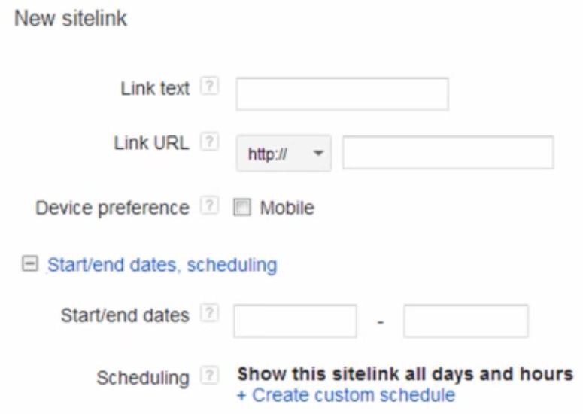This screenshot has width=583, height=414.
Task: Collapse section using the minus box icon
Action: tap(30, 264)
